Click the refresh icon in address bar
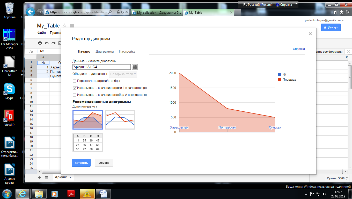352x199 pixels. click(122, 12)
